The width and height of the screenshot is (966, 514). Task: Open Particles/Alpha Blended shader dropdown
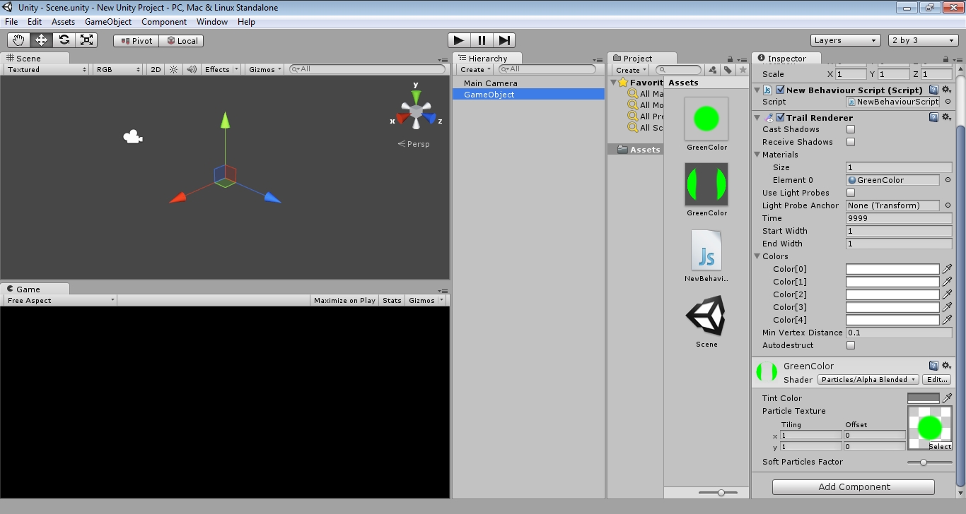[868, 379]
